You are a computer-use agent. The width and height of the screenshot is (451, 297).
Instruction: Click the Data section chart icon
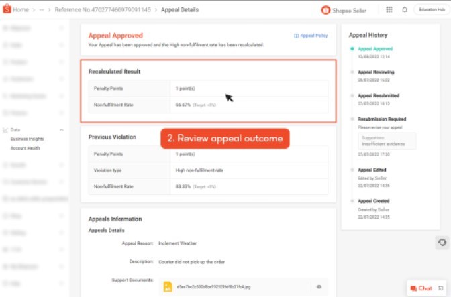5,129
